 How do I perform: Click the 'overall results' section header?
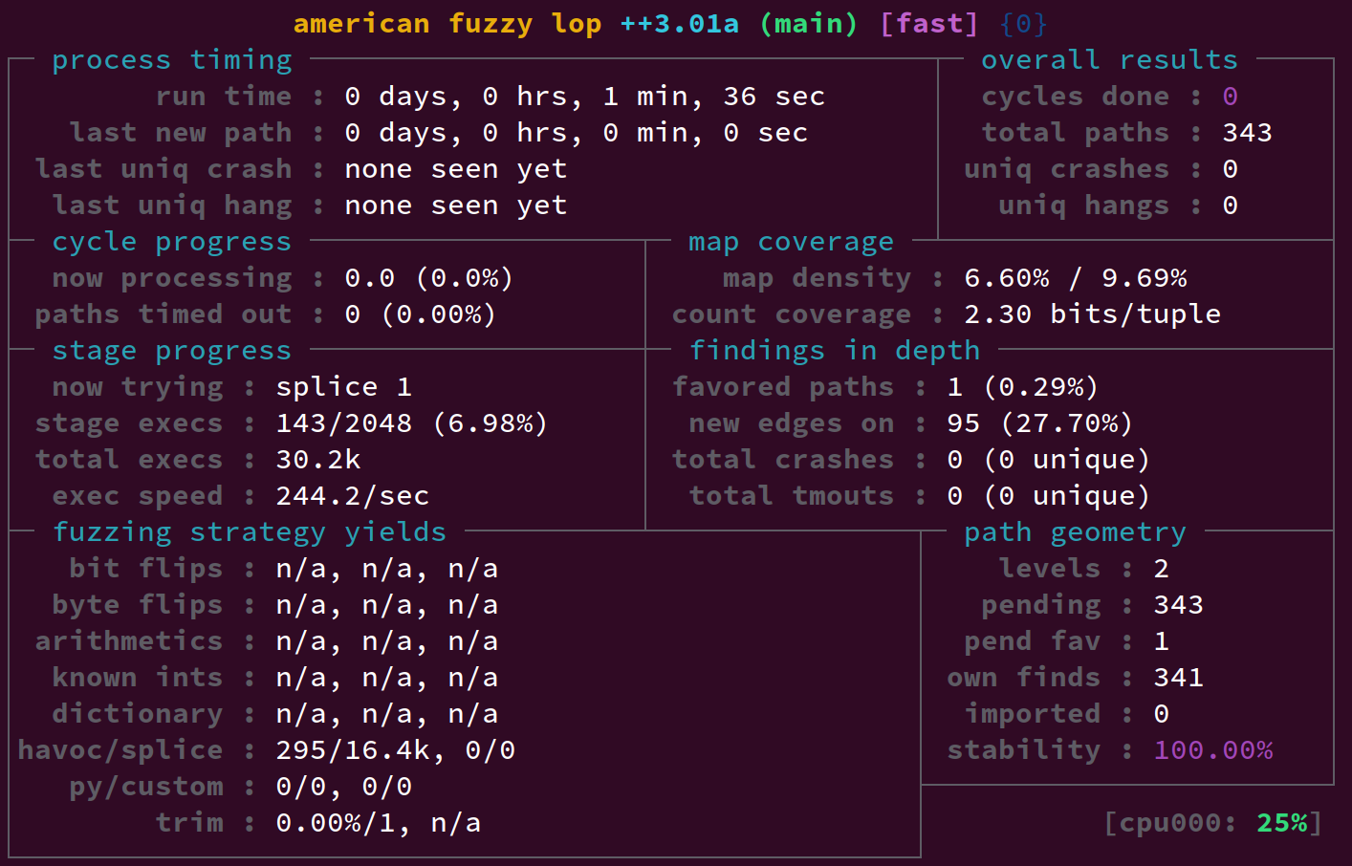click(1110, 60)
